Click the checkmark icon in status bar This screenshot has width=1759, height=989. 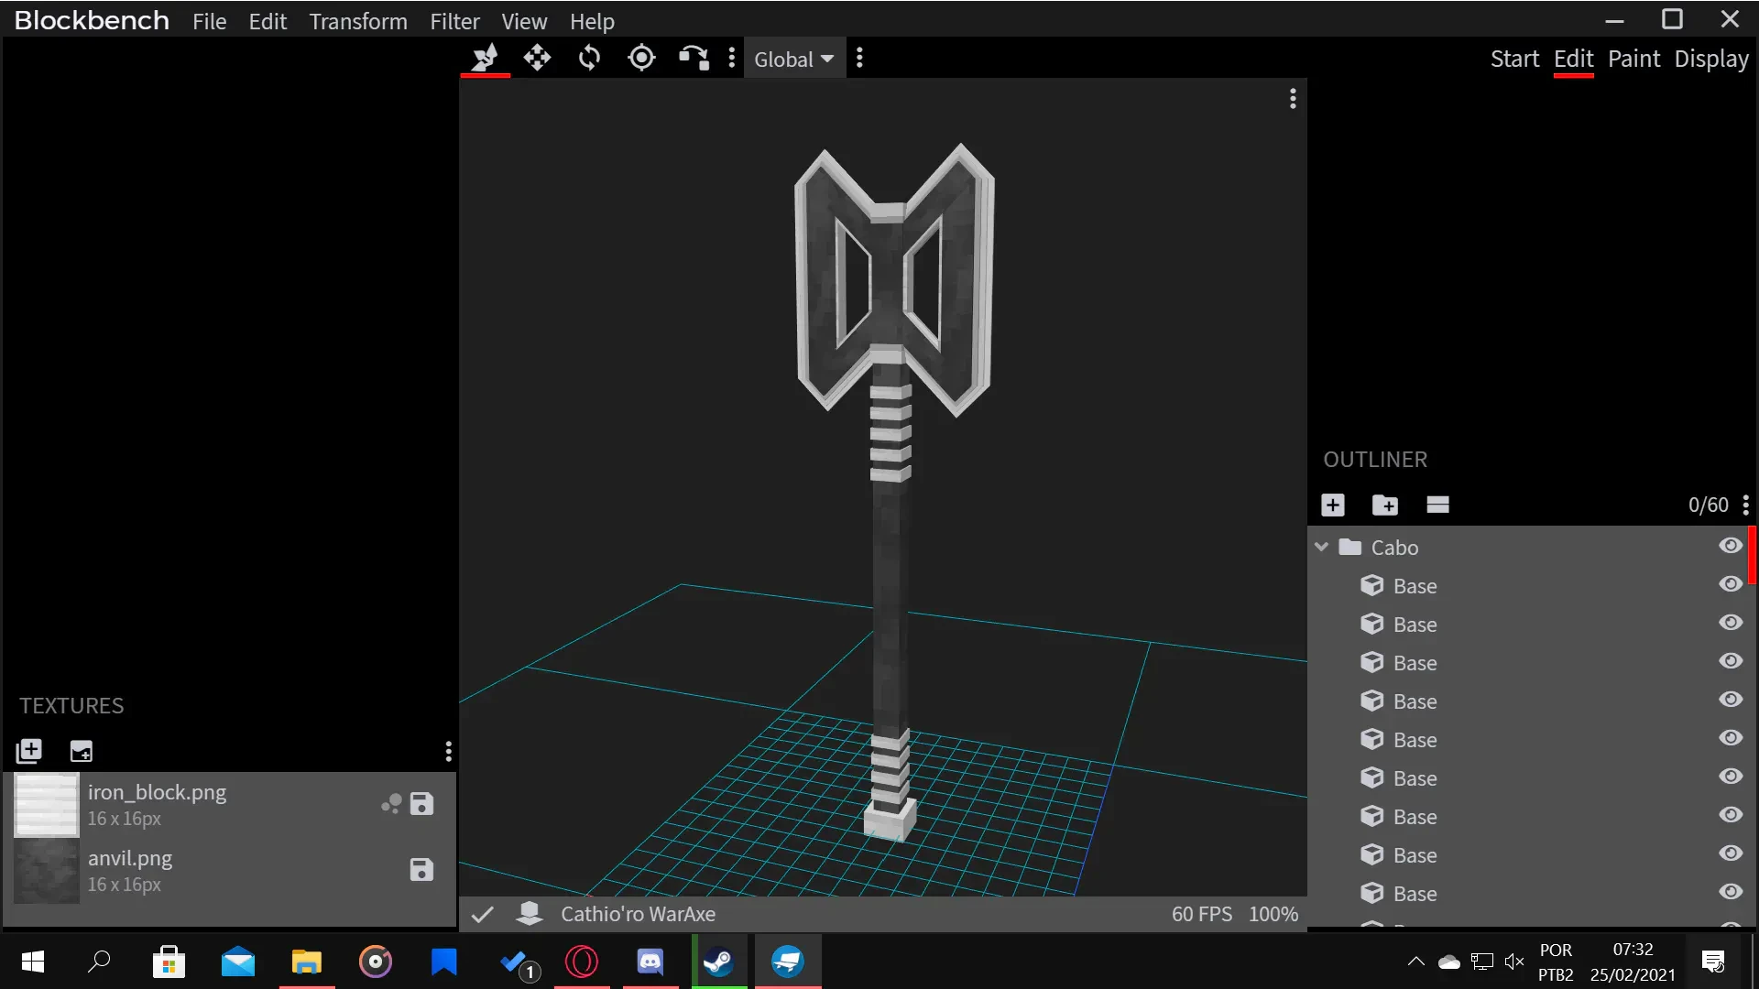click(483, 913)
